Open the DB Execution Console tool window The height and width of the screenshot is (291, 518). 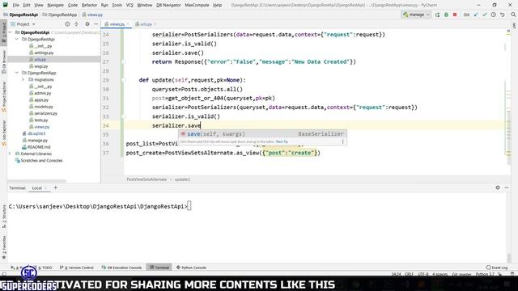tap(121, 268)
